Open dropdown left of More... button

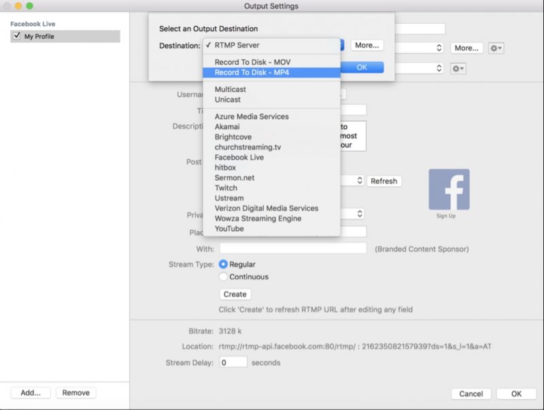pos(420,48)
